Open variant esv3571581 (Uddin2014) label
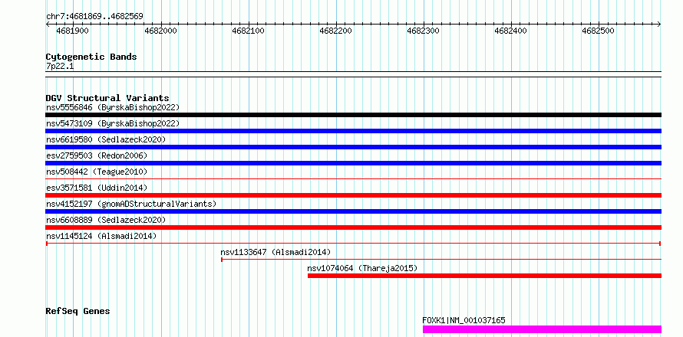 click(x=97, y=188)
